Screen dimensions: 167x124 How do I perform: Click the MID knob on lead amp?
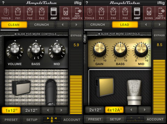click(141, 50)
